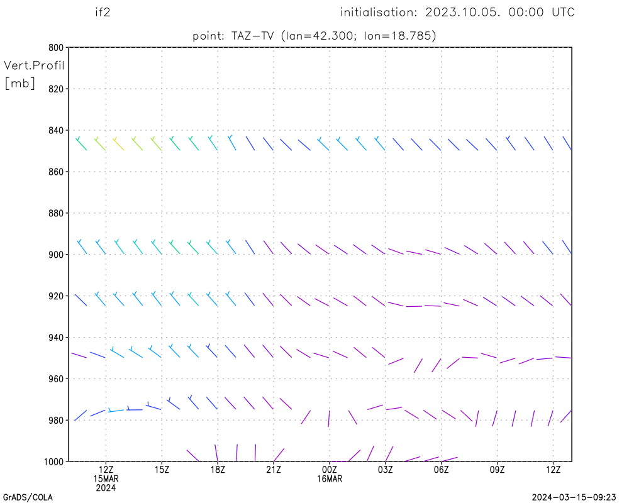The width and height of the screenshot is (629, 503).
Task: Click the 860 pressure axis value
Action: pyautogui.click(x=56, y=172)
